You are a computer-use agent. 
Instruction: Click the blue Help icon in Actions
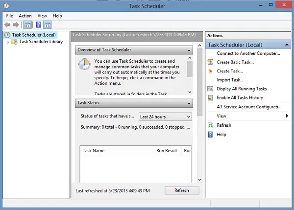210,135
